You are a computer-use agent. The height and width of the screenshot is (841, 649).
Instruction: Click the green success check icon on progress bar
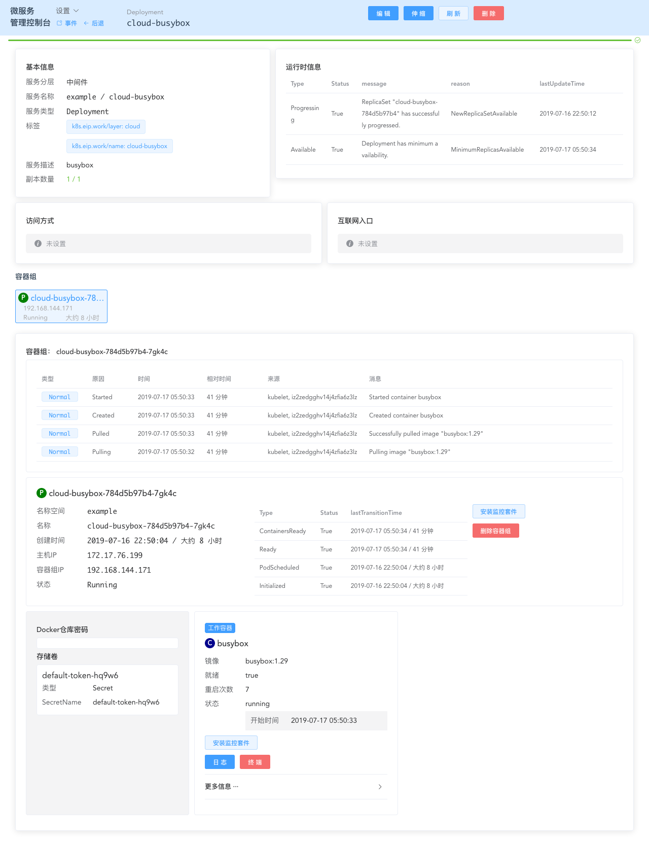[x=638, y=40]
